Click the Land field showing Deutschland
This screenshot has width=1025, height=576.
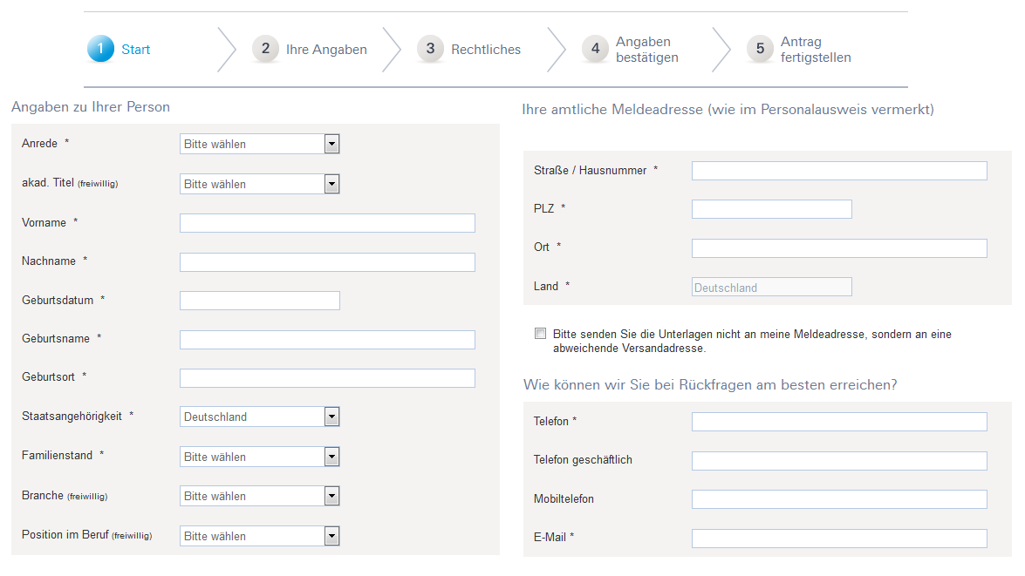[771, 287]
